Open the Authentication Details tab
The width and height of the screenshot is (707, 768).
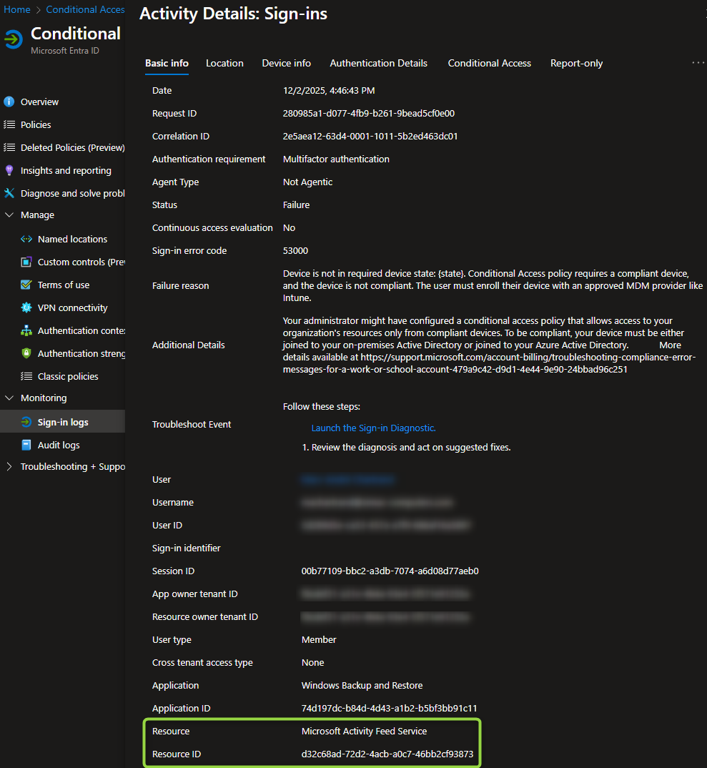point(378,63)
